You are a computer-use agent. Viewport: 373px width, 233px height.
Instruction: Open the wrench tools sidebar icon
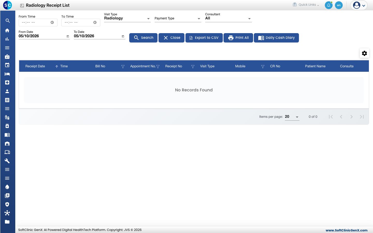[x=7, y=161]
